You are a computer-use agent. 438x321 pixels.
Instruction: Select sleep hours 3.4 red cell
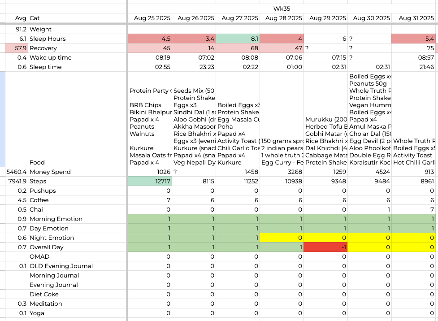click(194, 39)
